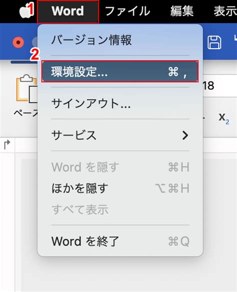237x292 pixels.
Task: Open the Word application menu
Action: [x=68, y=11]
